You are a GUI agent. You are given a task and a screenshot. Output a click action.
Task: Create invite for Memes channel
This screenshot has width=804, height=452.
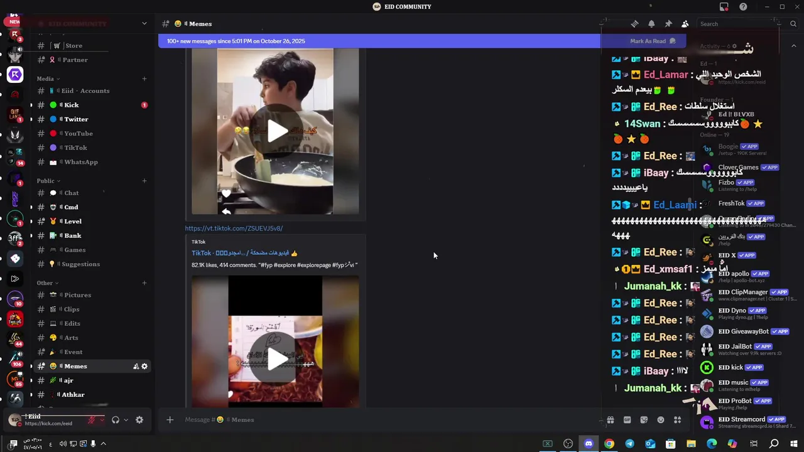[x=136, y=367]
